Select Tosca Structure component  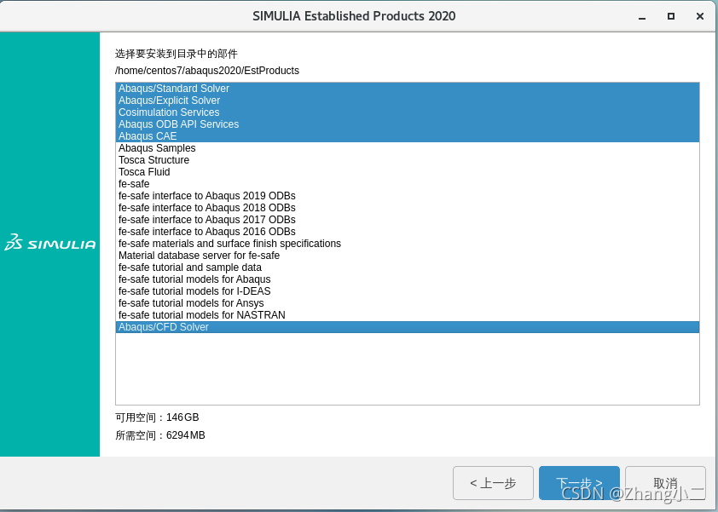pyautogui.click(x=153, y=160)
